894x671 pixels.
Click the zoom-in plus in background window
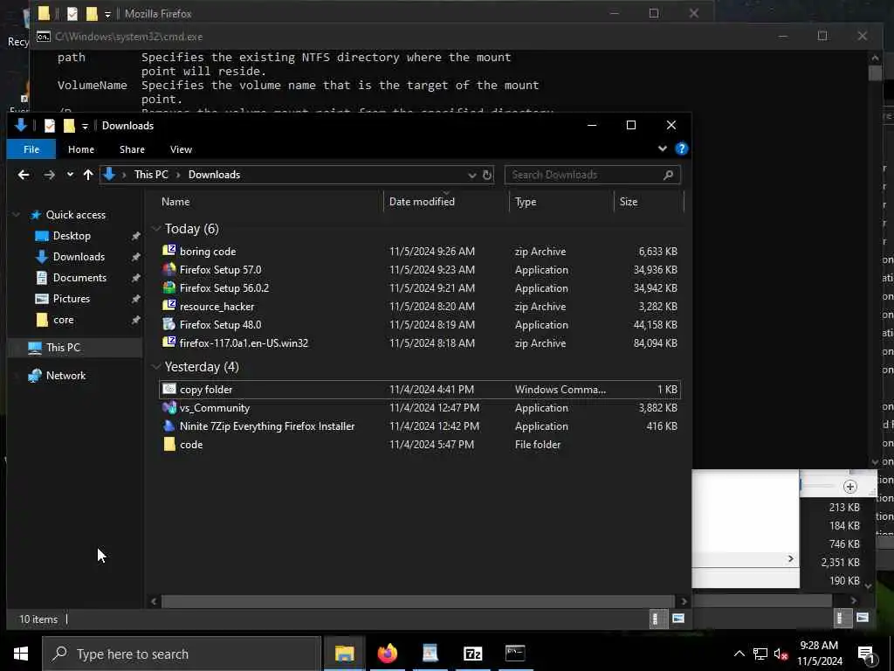[x=850, y=487]
